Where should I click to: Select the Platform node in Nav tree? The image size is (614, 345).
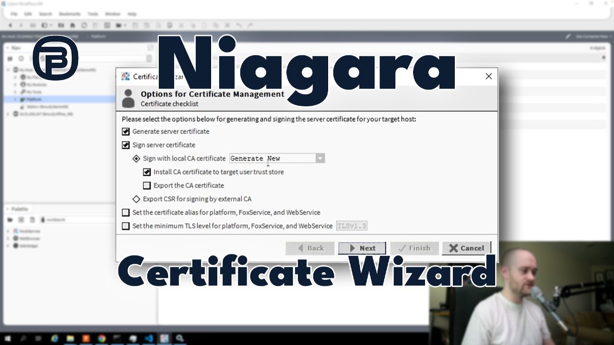34,99
